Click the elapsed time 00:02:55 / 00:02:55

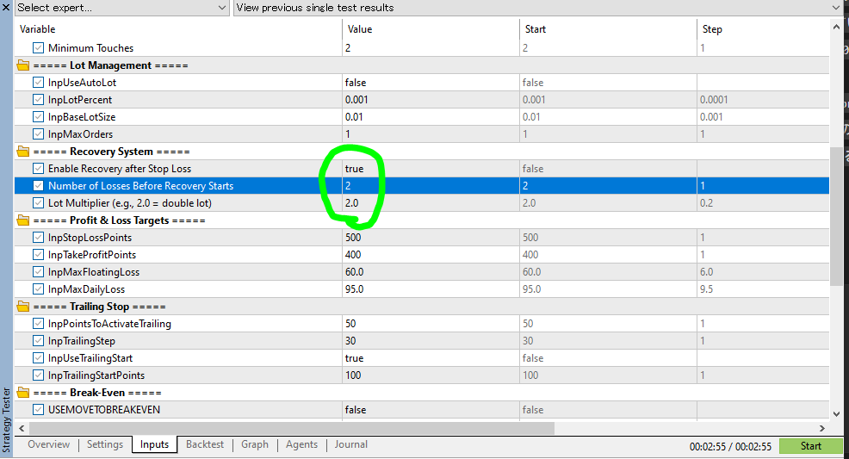[x=730, y=447]
